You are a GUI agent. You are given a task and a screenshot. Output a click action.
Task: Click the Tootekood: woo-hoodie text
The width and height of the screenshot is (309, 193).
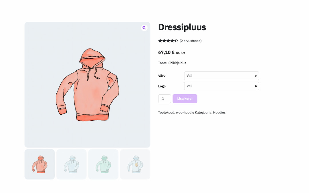176,112
